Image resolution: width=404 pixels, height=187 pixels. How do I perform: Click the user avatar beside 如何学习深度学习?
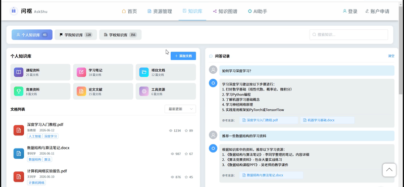pos(213,70)
